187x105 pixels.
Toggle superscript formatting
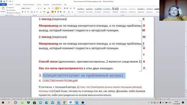click(x=37, y=12)
